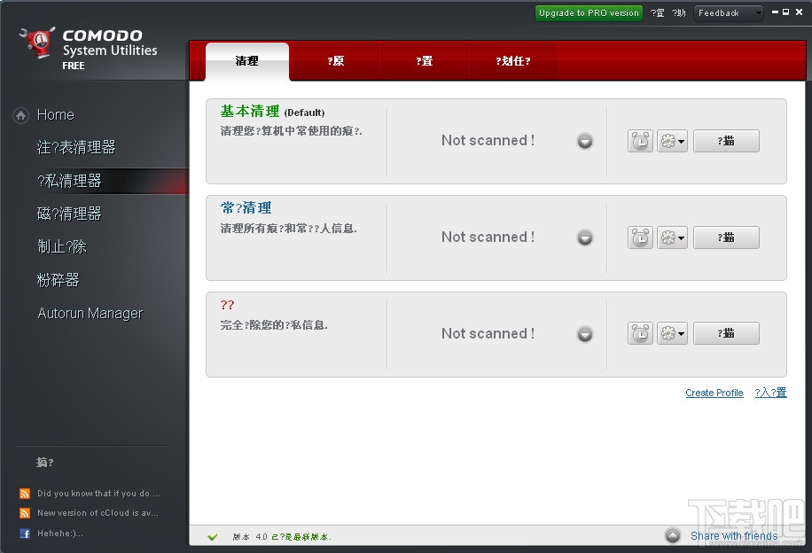812x553 pixels.
Task: Click the Share with friends circle control
Action: 674,535
